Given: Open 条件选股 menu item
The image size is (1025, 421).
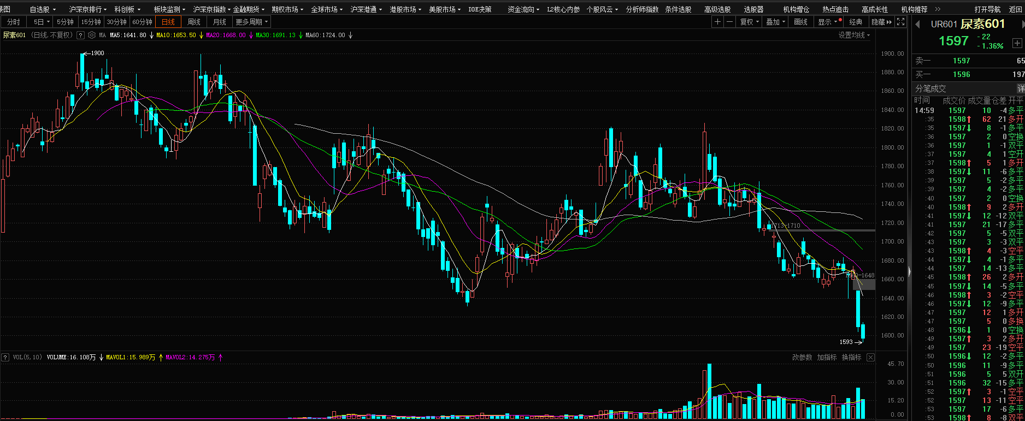Looking at the screenshot, I should tap(678, 9).
